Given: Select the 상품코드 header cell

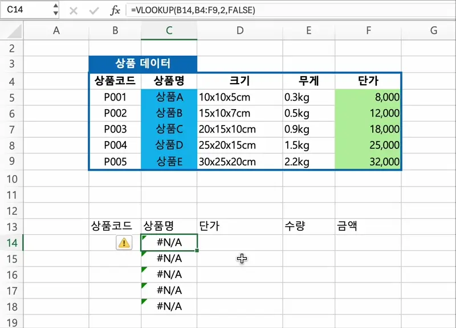Looking at the screenshot, I should click(115, 81).
